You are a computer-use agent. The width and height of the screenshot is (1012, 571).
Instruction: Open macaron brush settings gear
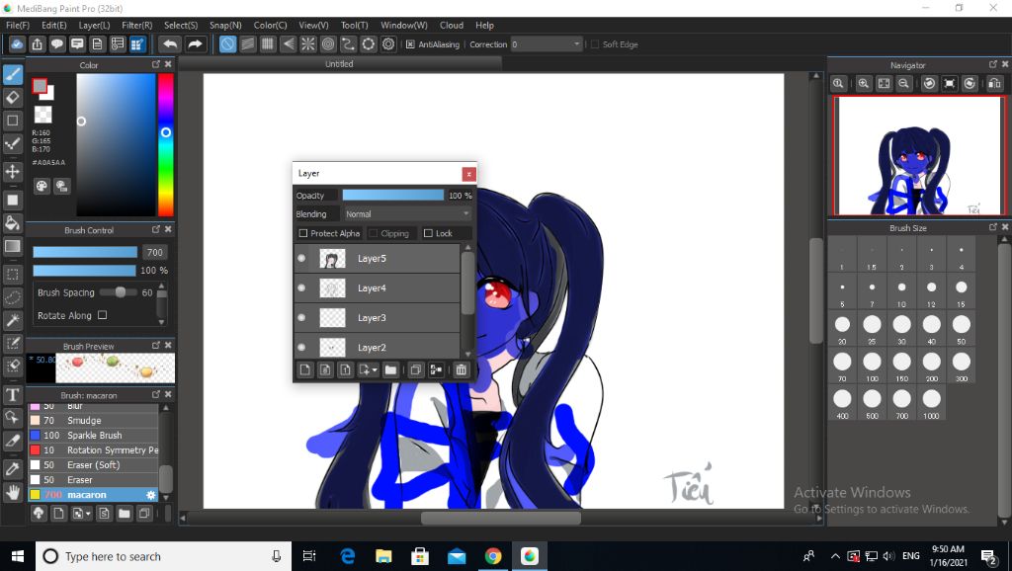[x=150, y=495]
